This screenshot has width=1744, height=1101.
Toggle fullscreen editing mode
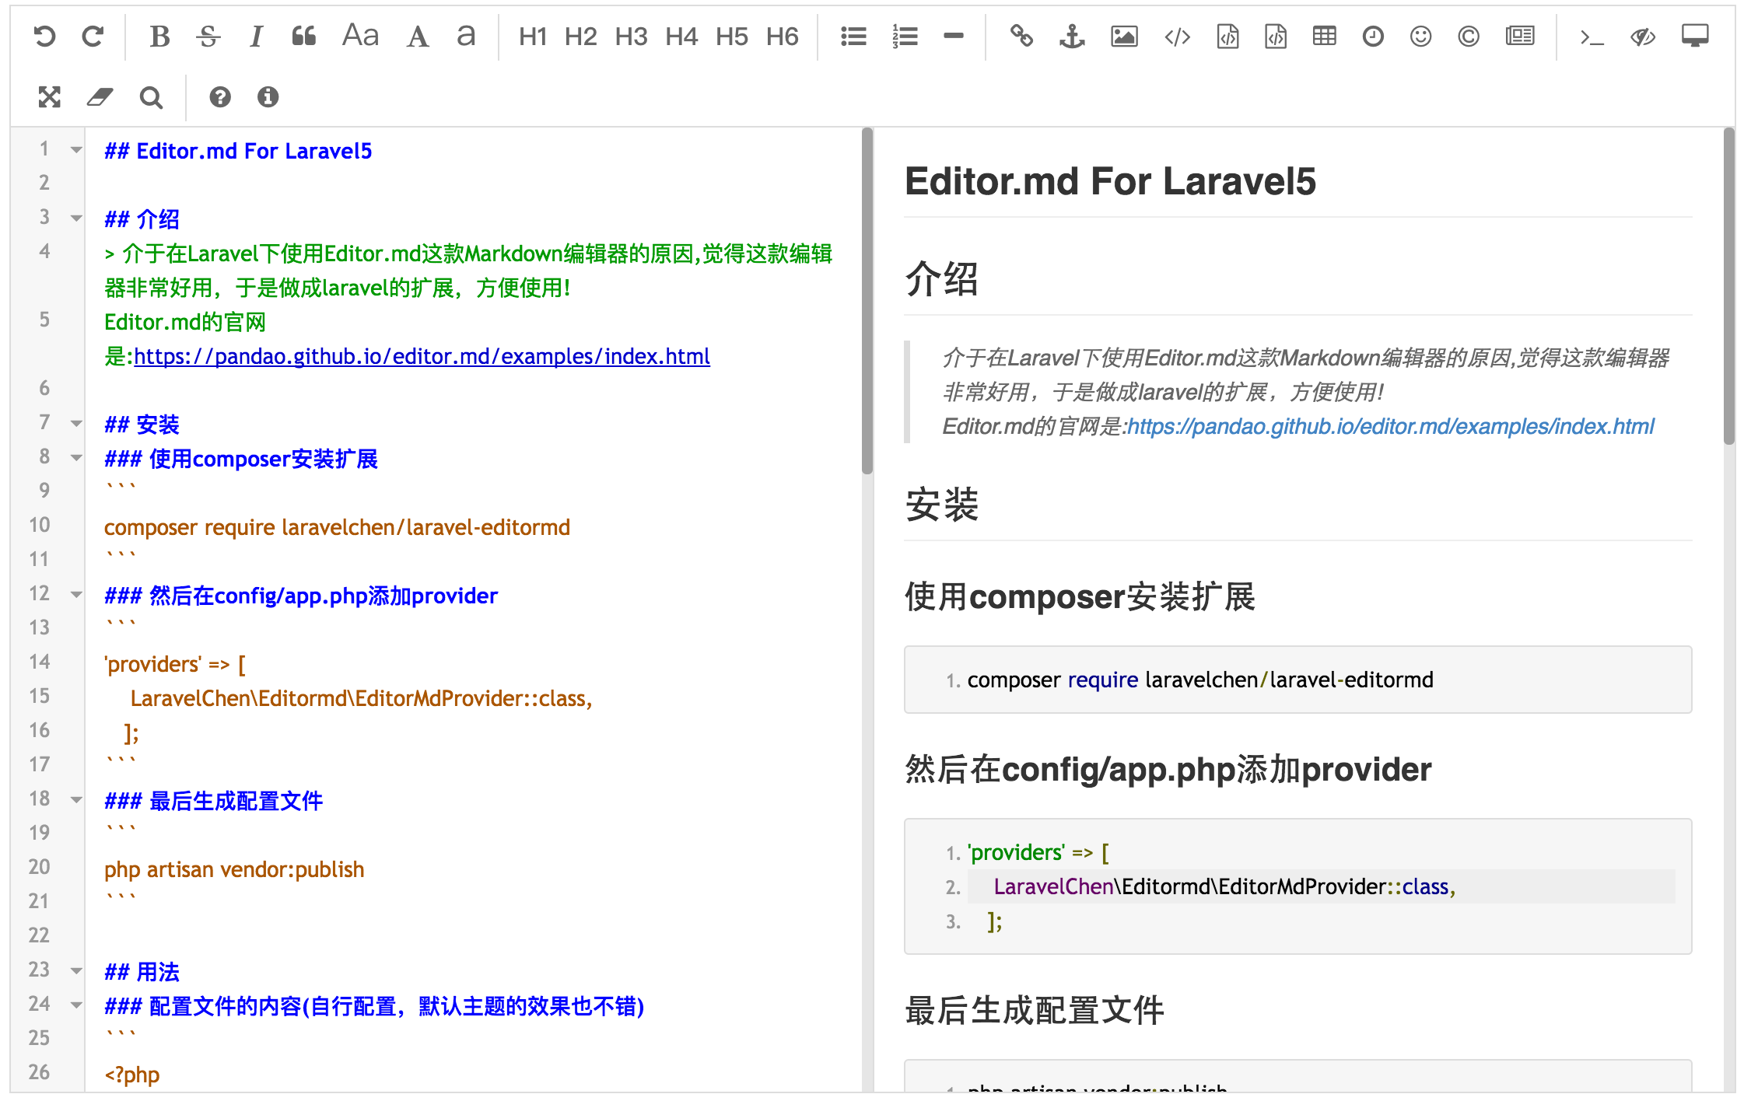(50, 97)
